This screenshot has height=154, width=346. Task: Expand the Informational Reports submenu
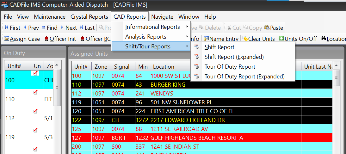click(x=152, y=27)
